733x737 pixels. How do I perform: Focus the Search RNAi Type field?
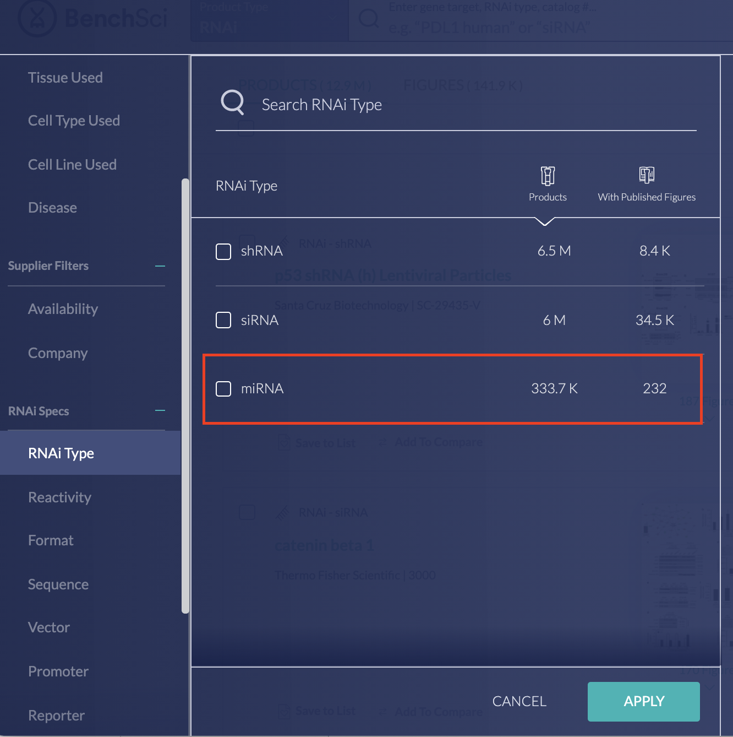coord(456,105)
